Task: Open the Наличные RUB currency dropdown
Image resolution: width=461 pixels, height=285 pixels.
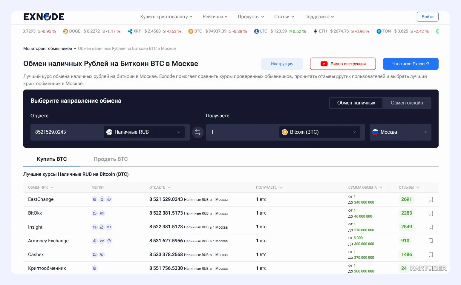Action: (x=144, y=132)
